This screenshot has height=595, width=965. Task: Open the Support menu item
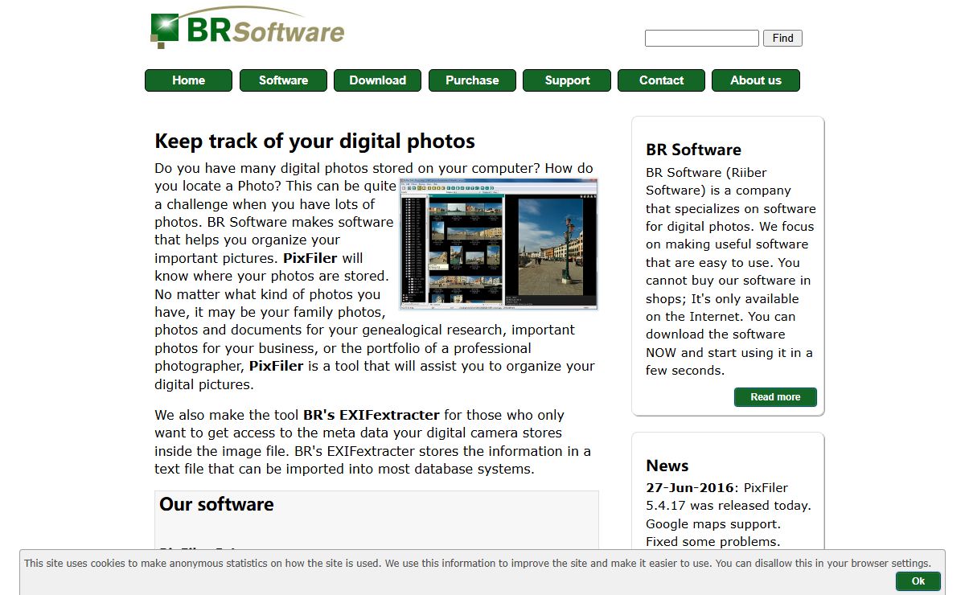point(567,80)
